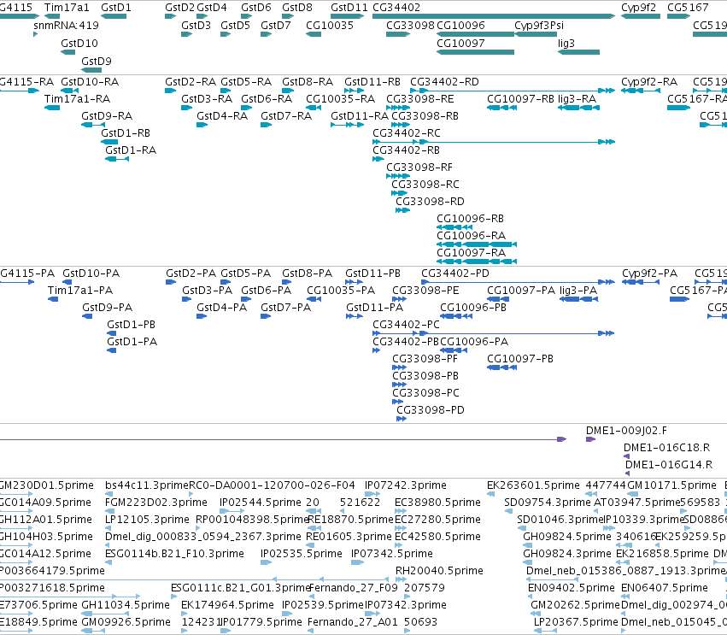Click the EK263601.5prime EST label
The height and width of the screenshot is (635, 727).
coord(533,485)
